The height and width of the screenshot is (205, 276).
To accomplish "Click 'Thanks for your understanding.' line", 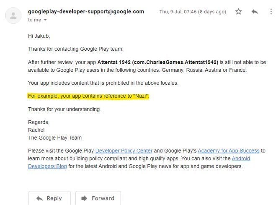I will click(64, 109).
